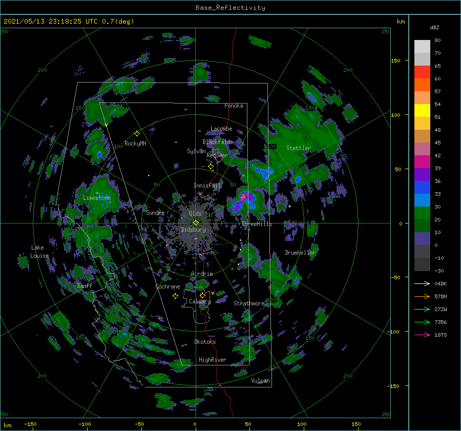
Task: Click the Base_Reflectivity title
Action: click(x=230, y=8)
